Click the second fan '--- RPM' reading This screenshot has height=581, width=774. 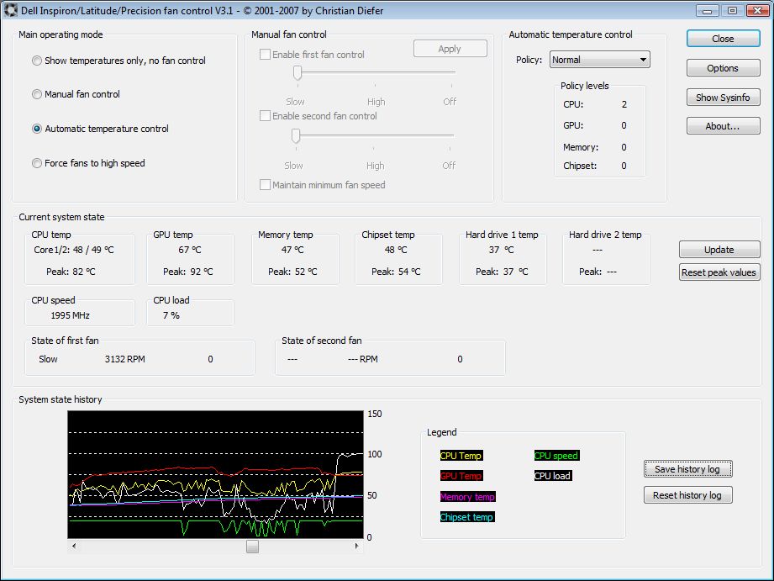pyautogui.click(x=363, y=359)
